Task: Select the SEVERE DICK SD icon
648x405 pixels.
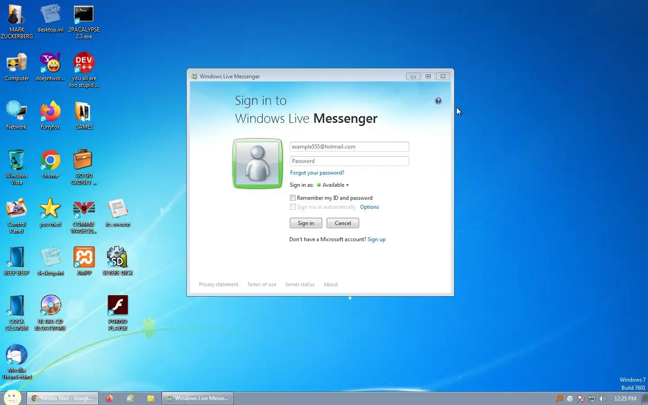Action: click(x=117, y=261)
